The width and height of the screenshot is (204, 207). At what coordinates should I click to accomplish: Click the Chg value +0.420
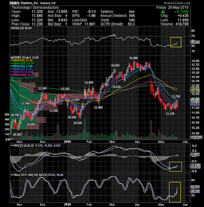tap(183, 16)
